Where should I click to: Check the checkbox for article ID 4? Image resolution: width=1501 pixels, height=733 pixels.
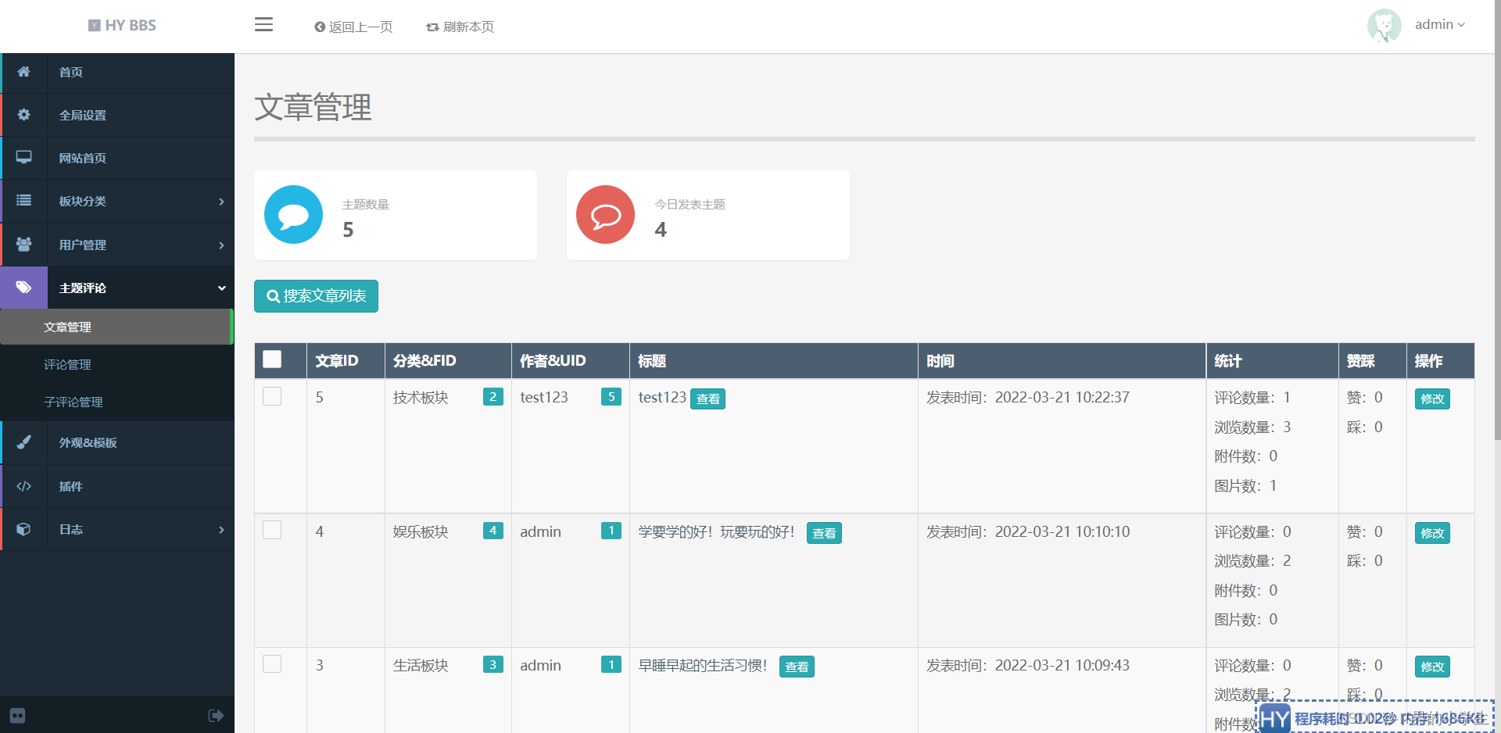point(272,530)
